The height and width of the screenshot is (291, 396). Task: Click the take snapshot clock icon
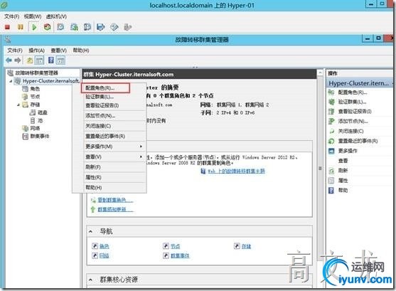tap(60, 27)
